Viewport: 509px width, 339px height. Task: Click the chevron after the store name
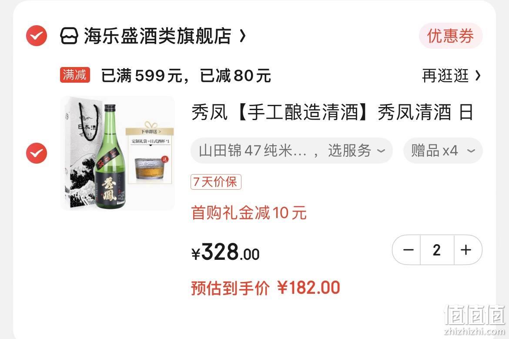coord(242,36)
